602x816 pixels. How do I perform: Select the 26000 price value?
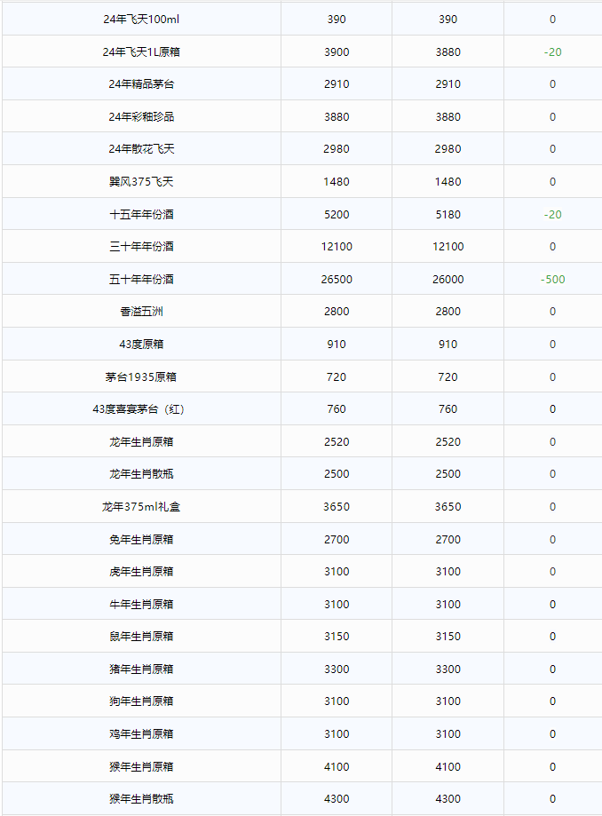point(448,280)
